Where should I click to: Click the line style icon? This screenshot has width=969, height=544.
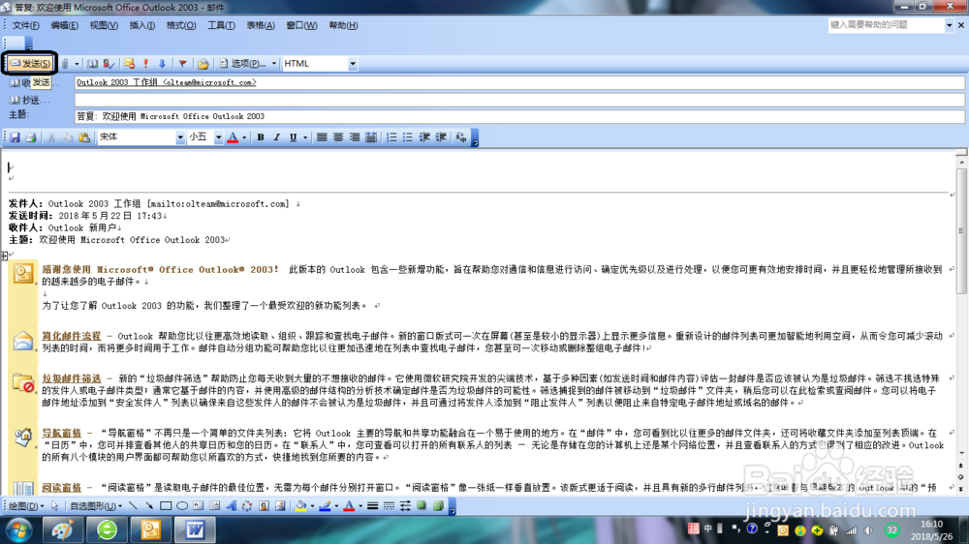click(373, 506)
